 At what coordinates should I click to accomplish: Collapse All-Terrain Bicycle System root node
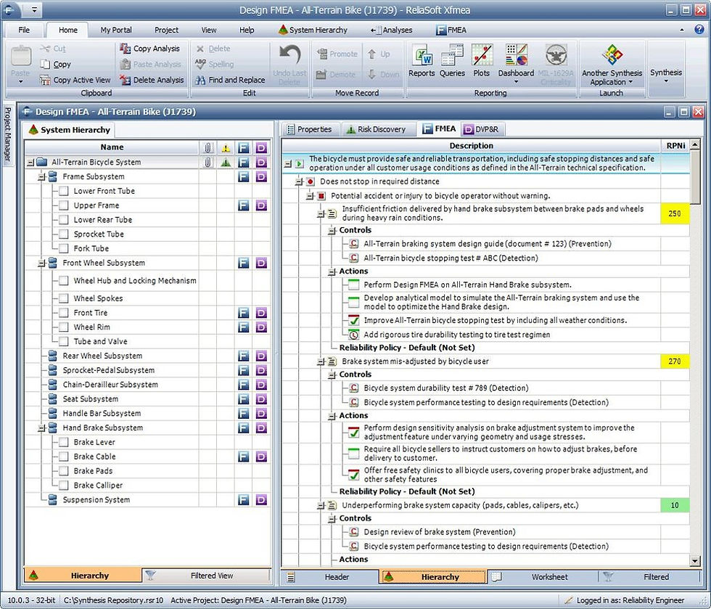(x=30, y=162)
